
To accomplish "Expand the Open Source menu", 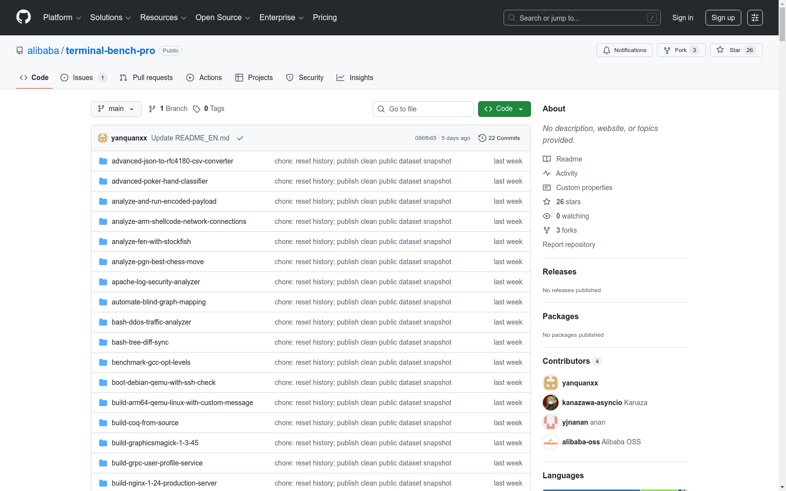I will tap(223, 18).
